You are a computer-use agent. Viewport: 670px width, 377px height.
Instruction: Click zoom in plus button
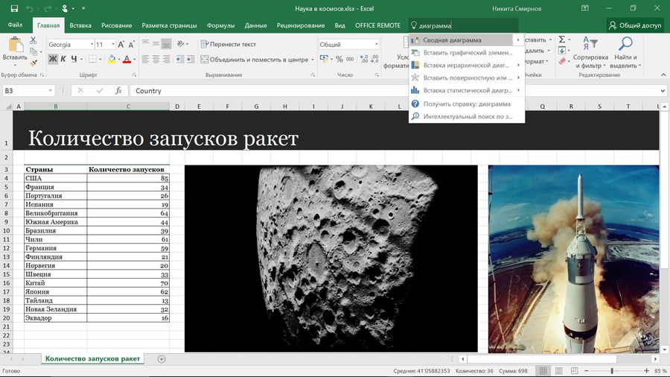point(646,370)
